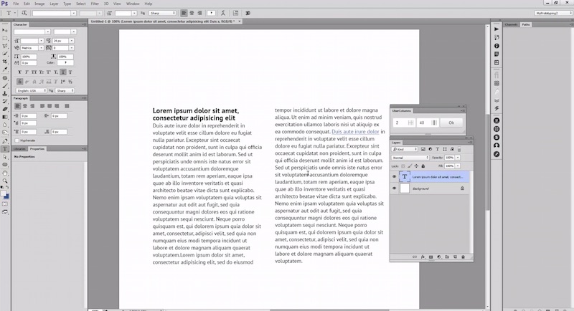This screenshot has height=311, width=574.
Task: Toggle Faux Bold in Character panel
Action: [x=20, y=72]
